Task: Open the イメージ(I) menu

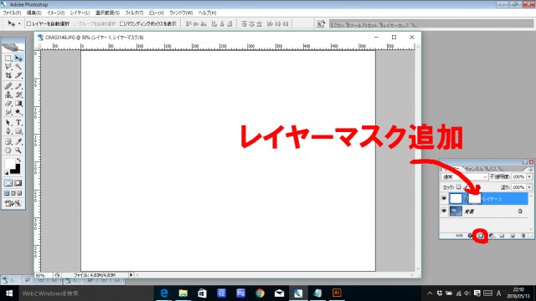Action: pos(56,13)
